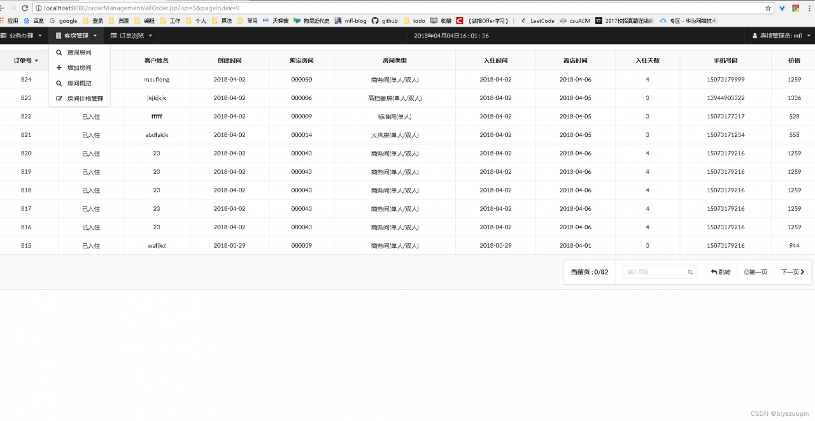Click room number 000014 cell
Image resolution: width=815 pixels, height=421 pixels.
[301, 135]
